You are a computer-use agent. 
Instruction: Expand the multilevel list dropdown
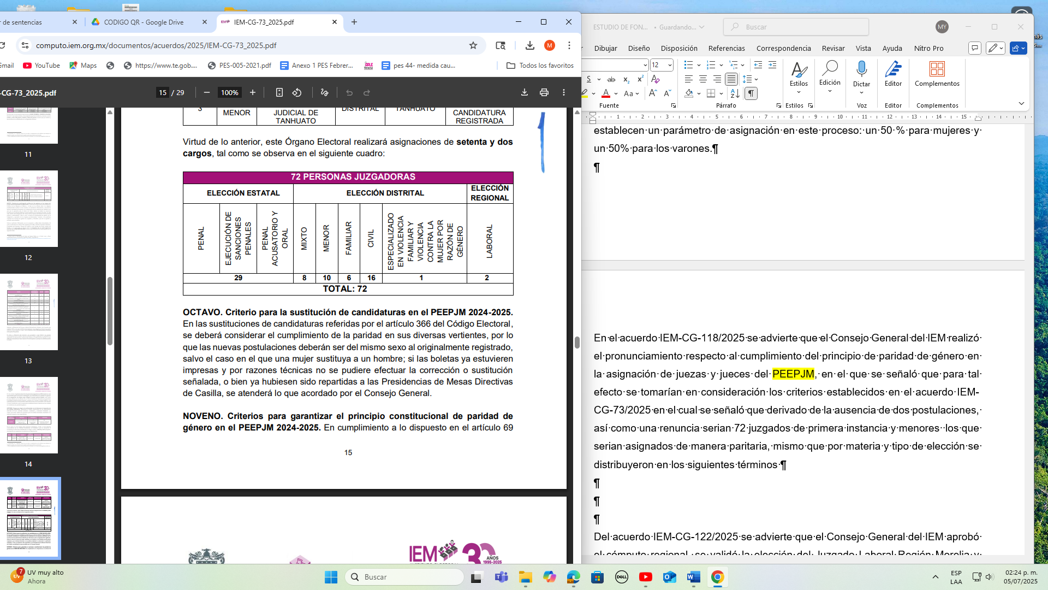pyautogui.click(x=743, y=65)
